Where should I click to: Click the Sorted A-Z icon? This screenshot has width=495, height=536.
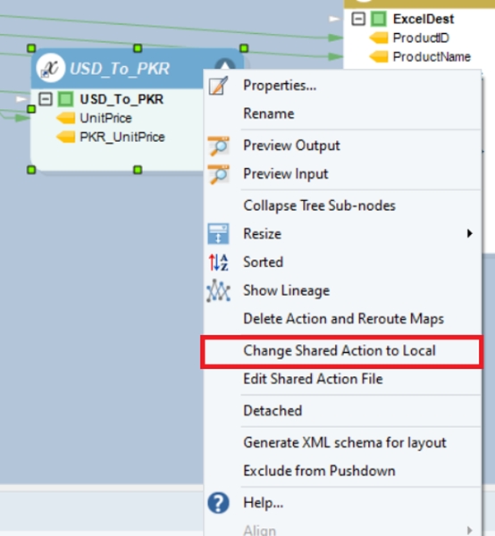coord(218,262)
